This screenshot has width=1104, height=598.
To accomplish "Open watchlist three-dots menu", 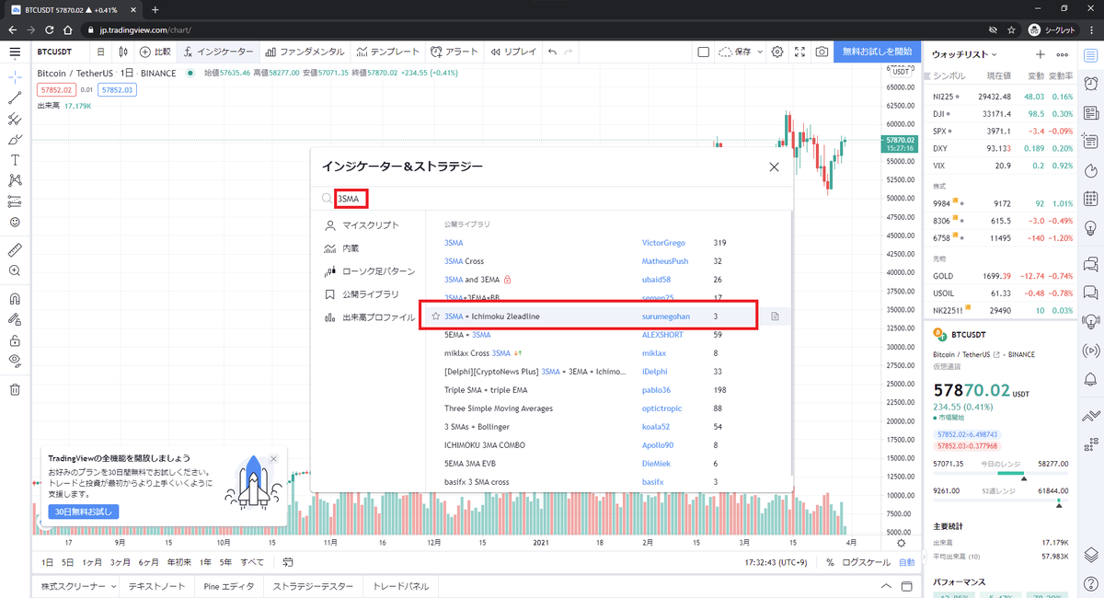I will (x=1063, y=55).
